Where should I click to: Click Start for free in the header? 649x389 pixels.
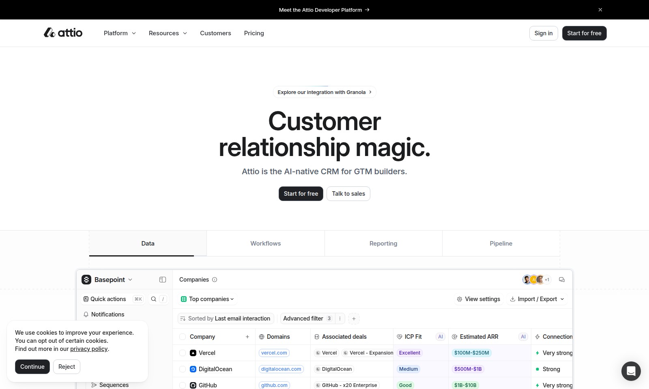point(584,33)
